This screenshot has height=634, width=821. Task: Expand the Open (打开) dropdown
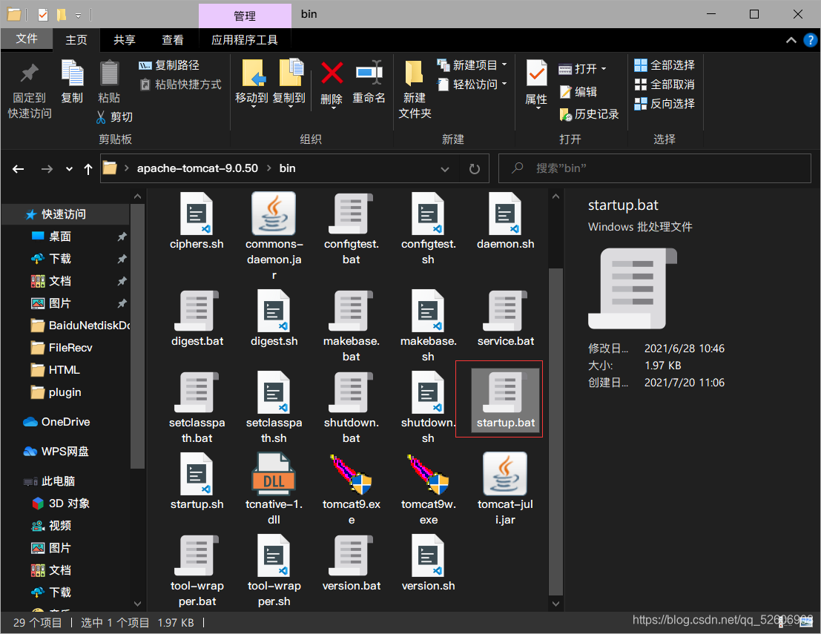(x=604, y=68)
